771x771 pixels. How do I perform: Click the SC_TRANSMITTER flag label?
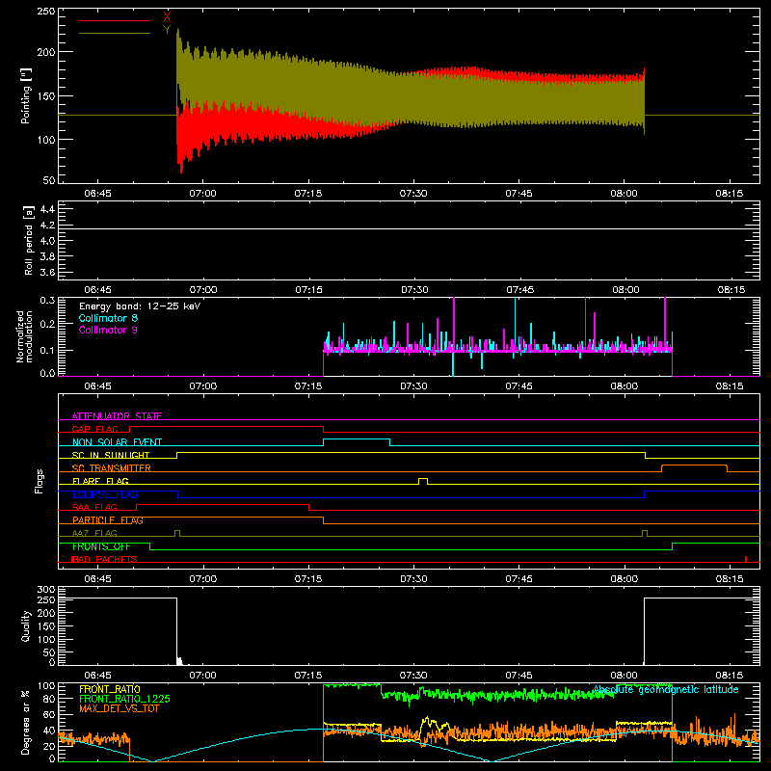coord(111,468)
